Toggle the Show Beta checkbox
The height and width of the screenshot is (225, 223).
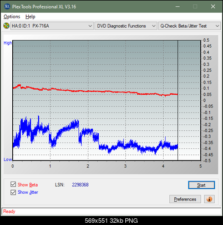point(13,184)
